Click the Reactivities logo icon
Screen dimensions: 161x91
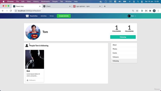pyautogui.click(x=27, y=16)
